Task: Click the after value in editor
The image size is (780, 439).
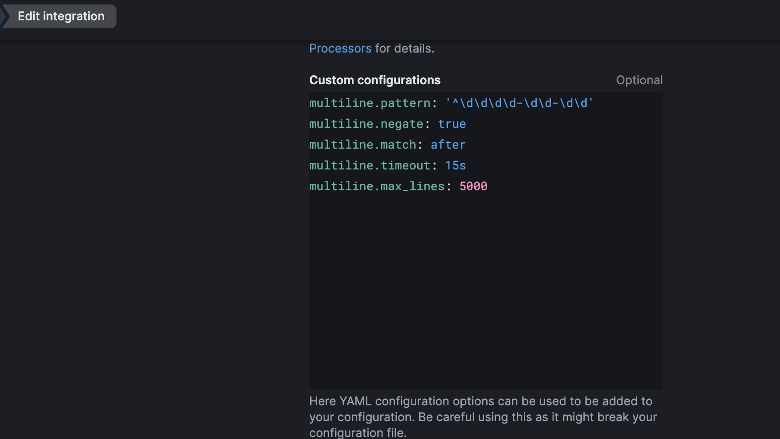Action: coord(448,145)
